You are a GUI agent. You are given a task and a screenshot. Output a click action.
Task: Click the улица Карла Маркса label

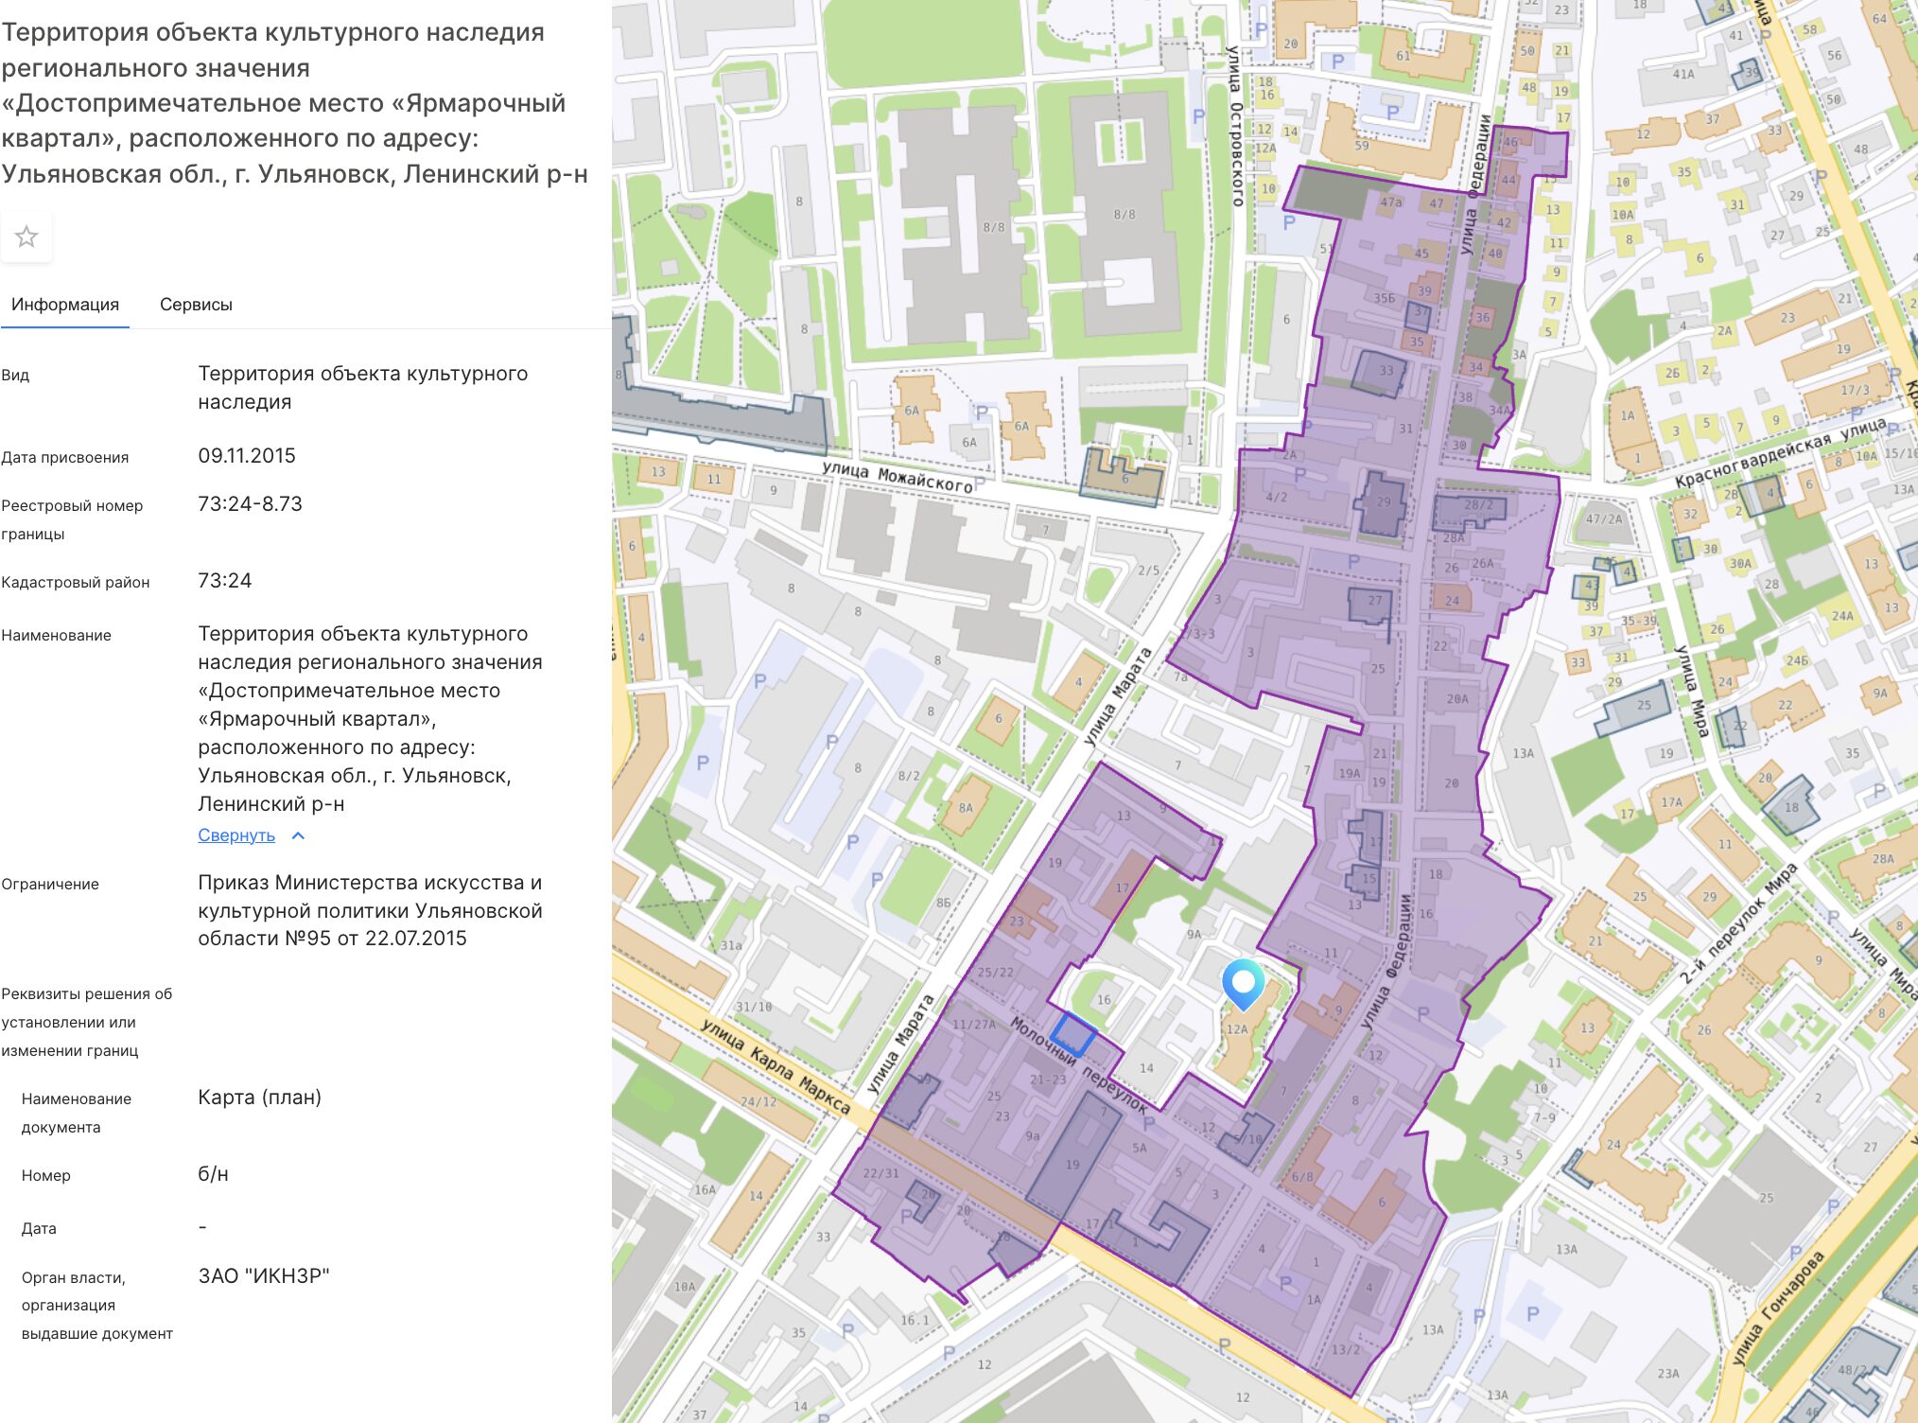pyautogui.click(x=776, y=1064)
